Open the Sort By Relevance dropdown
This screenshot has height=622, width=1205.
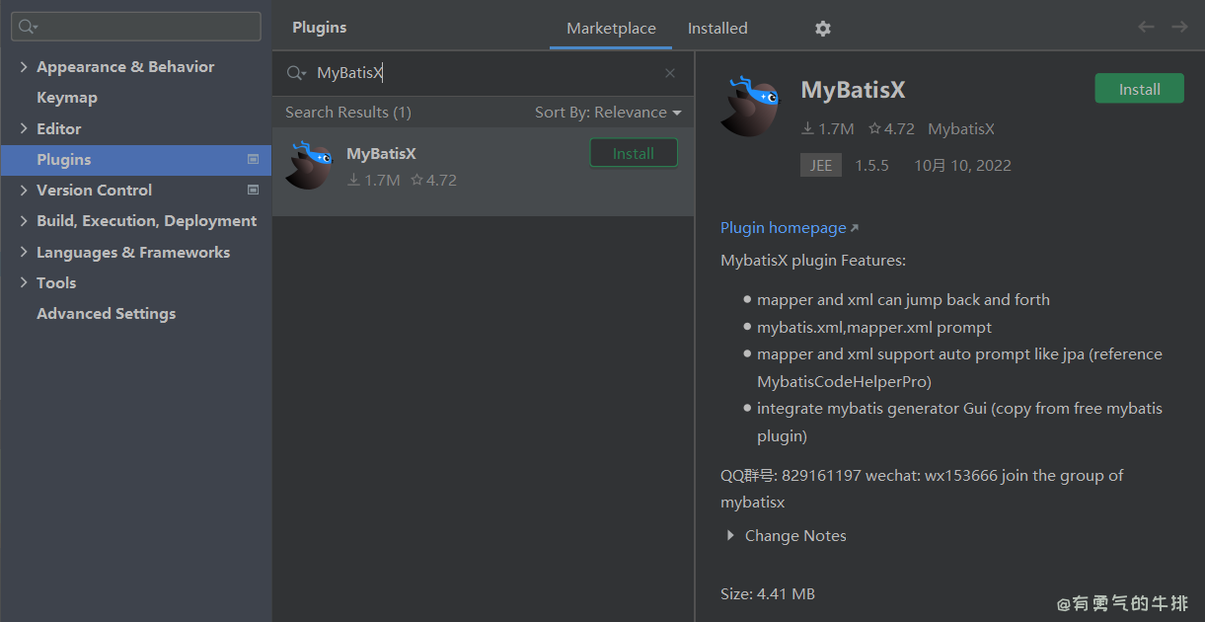tap(608, 113)
